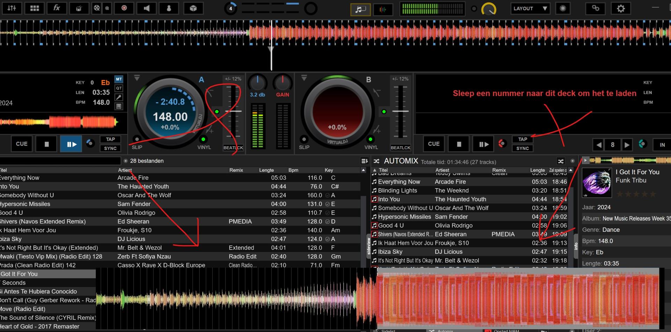
Task: Increase loop size with right arrow
Action: click(x=627, y=145)
